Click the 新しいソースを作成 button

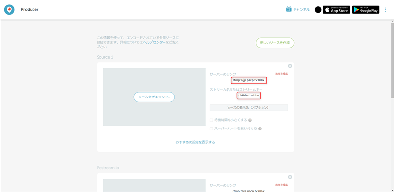click(275, 43)
